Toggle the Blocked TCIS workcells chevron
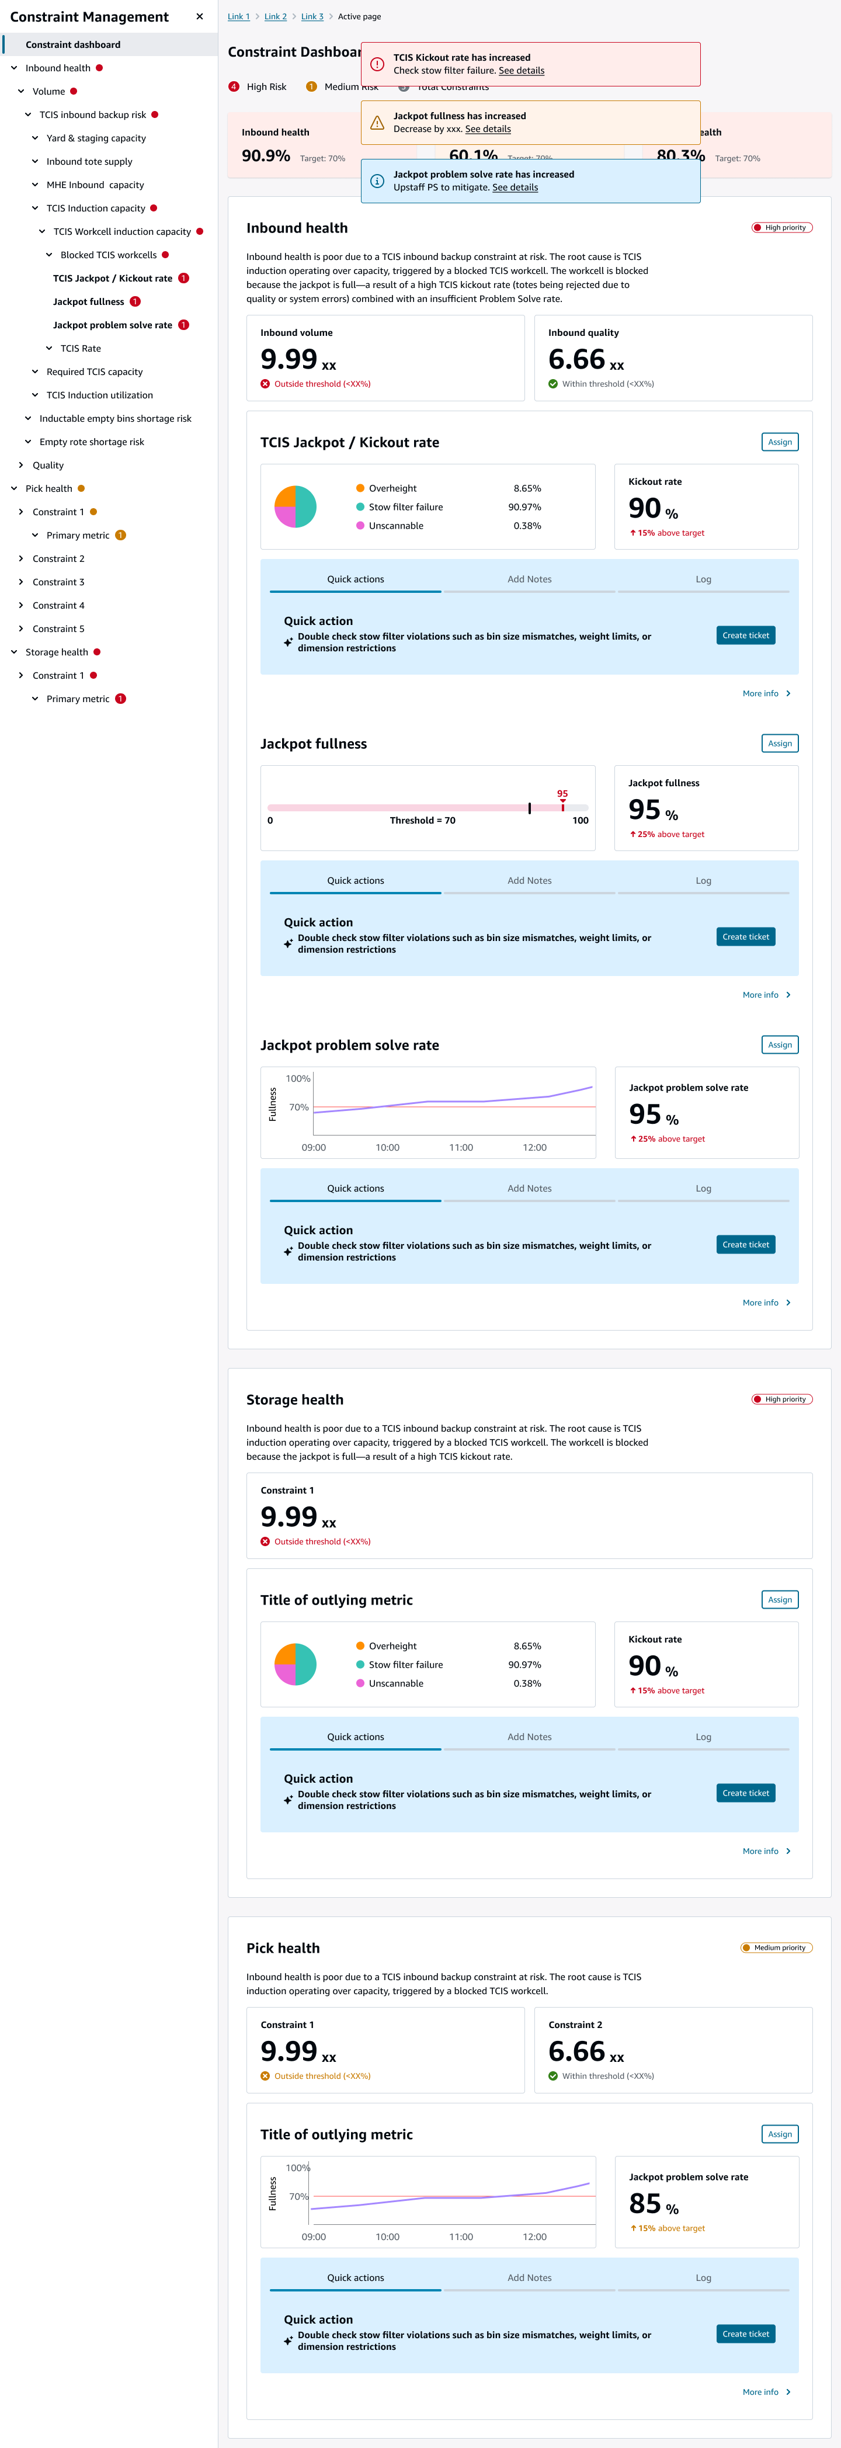Image resolution: width=841 pixels, height=2448 pixels. tap(50, 255)
